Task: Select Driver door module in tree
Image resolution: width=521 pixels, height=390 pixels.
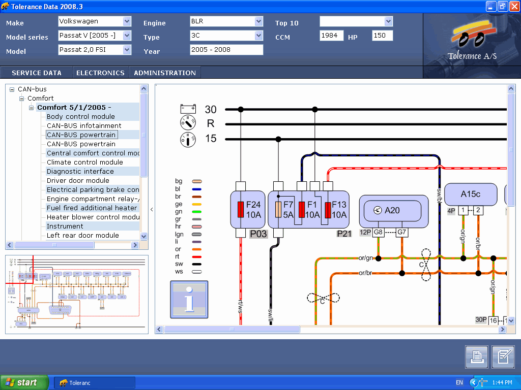Action: [78, 180]
